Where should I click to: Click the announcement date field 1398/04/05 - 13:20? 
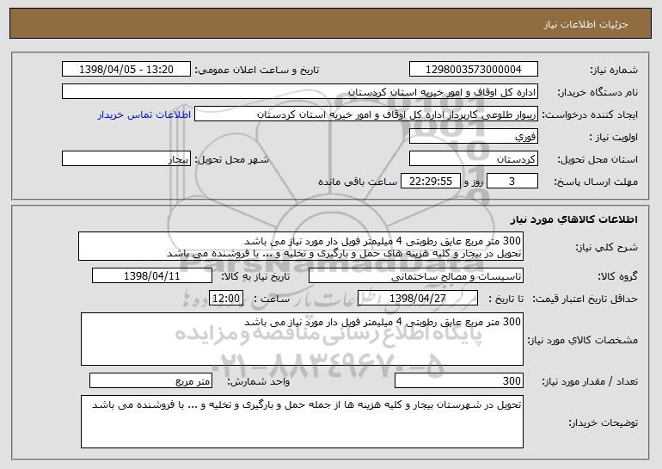(126, 69)
